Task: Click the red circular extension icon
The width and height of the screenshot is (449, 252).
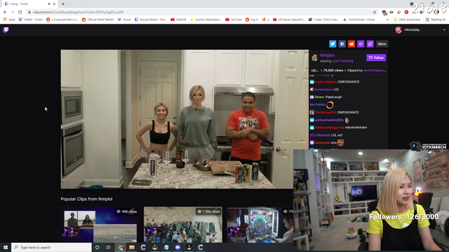Action: pyautogui.click(x=406, y=13)
